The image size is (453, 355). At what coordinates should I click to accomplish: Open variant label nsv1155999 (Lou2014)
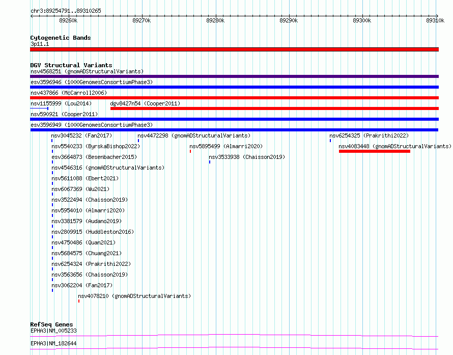[61, 103]
